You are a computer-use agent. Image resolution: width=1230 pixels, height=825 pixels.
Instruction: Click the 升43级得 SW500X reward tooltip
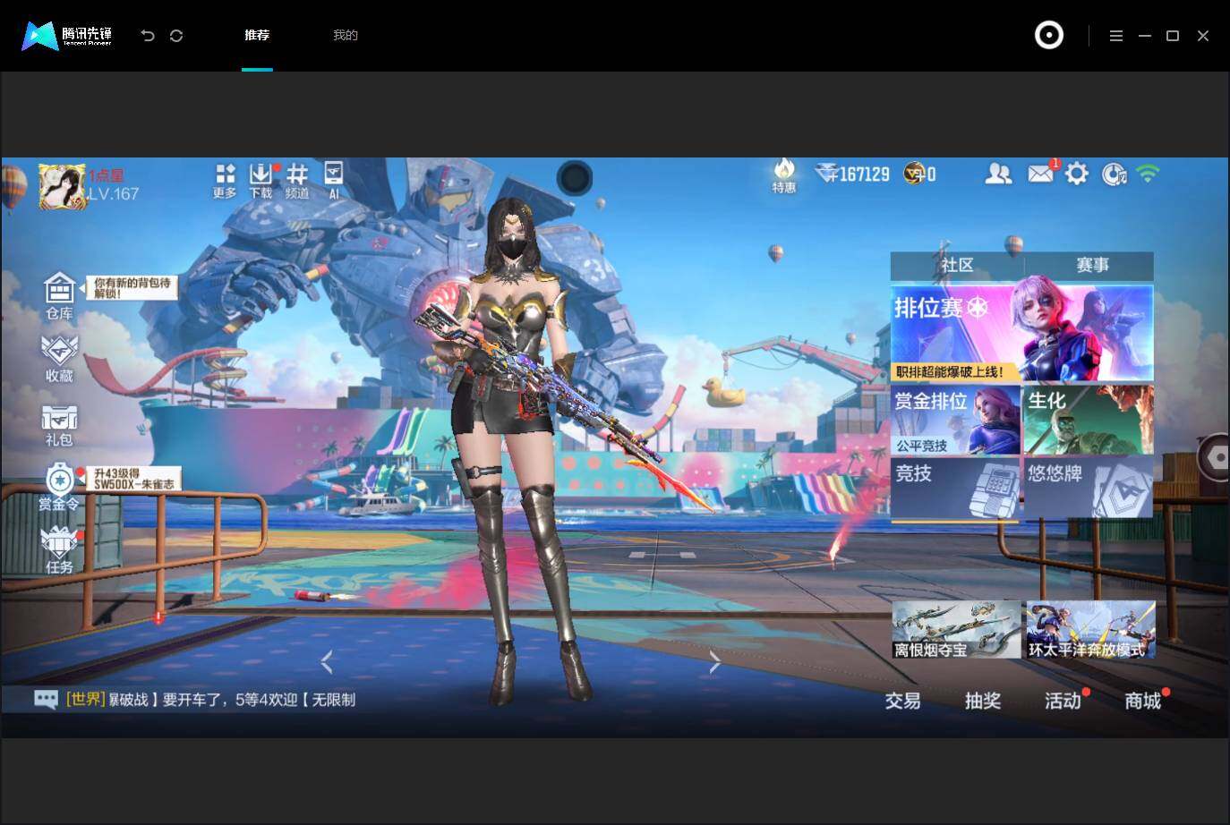(x=135, y=479)
